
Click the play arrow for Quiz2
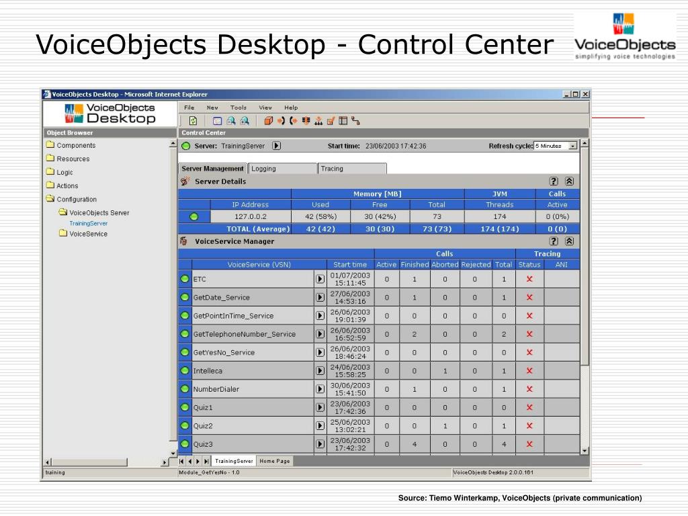320,425
